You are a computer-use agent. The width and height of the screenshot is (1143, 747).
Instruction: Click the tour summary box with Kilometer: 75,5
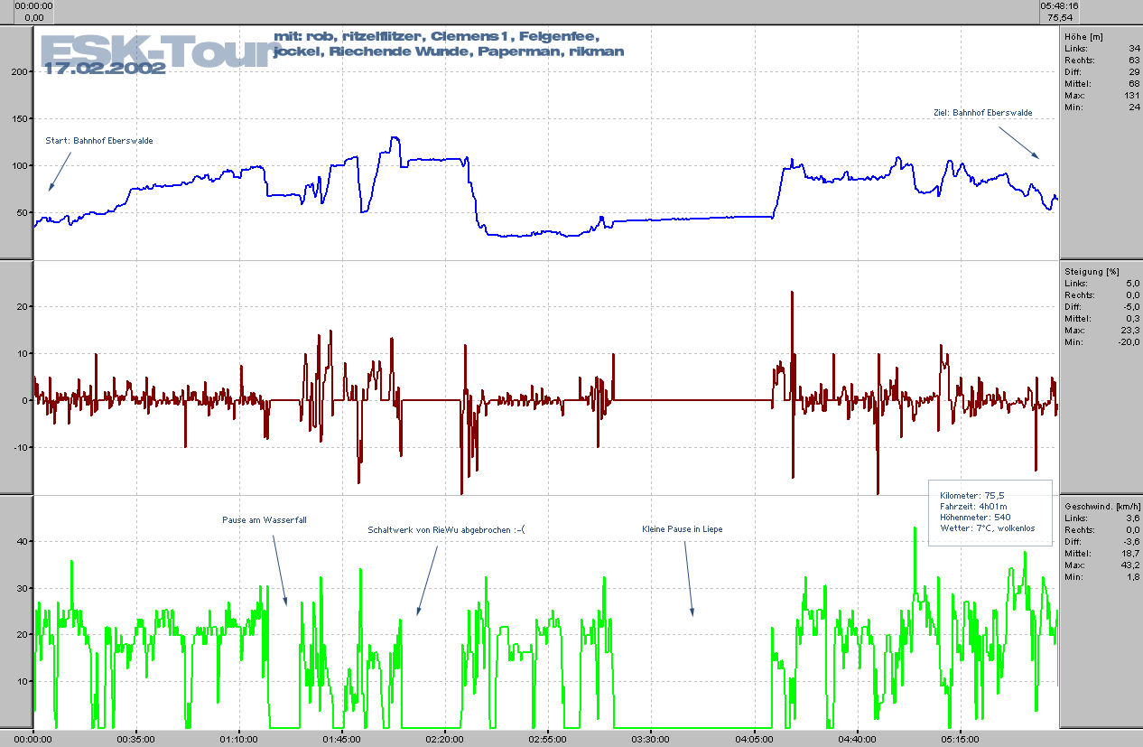tap(990, 512)
